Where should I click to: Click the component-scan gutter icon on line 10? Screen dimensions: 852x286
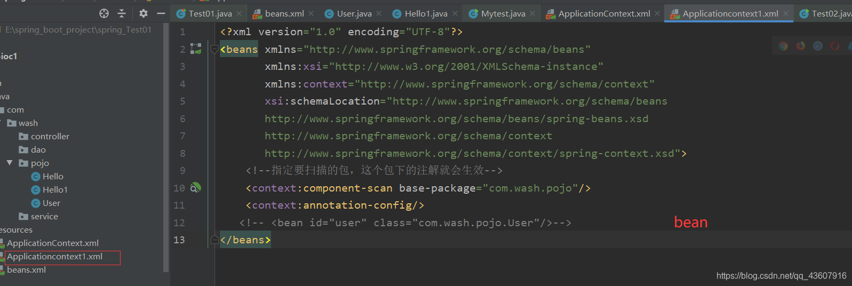(196, 187)
